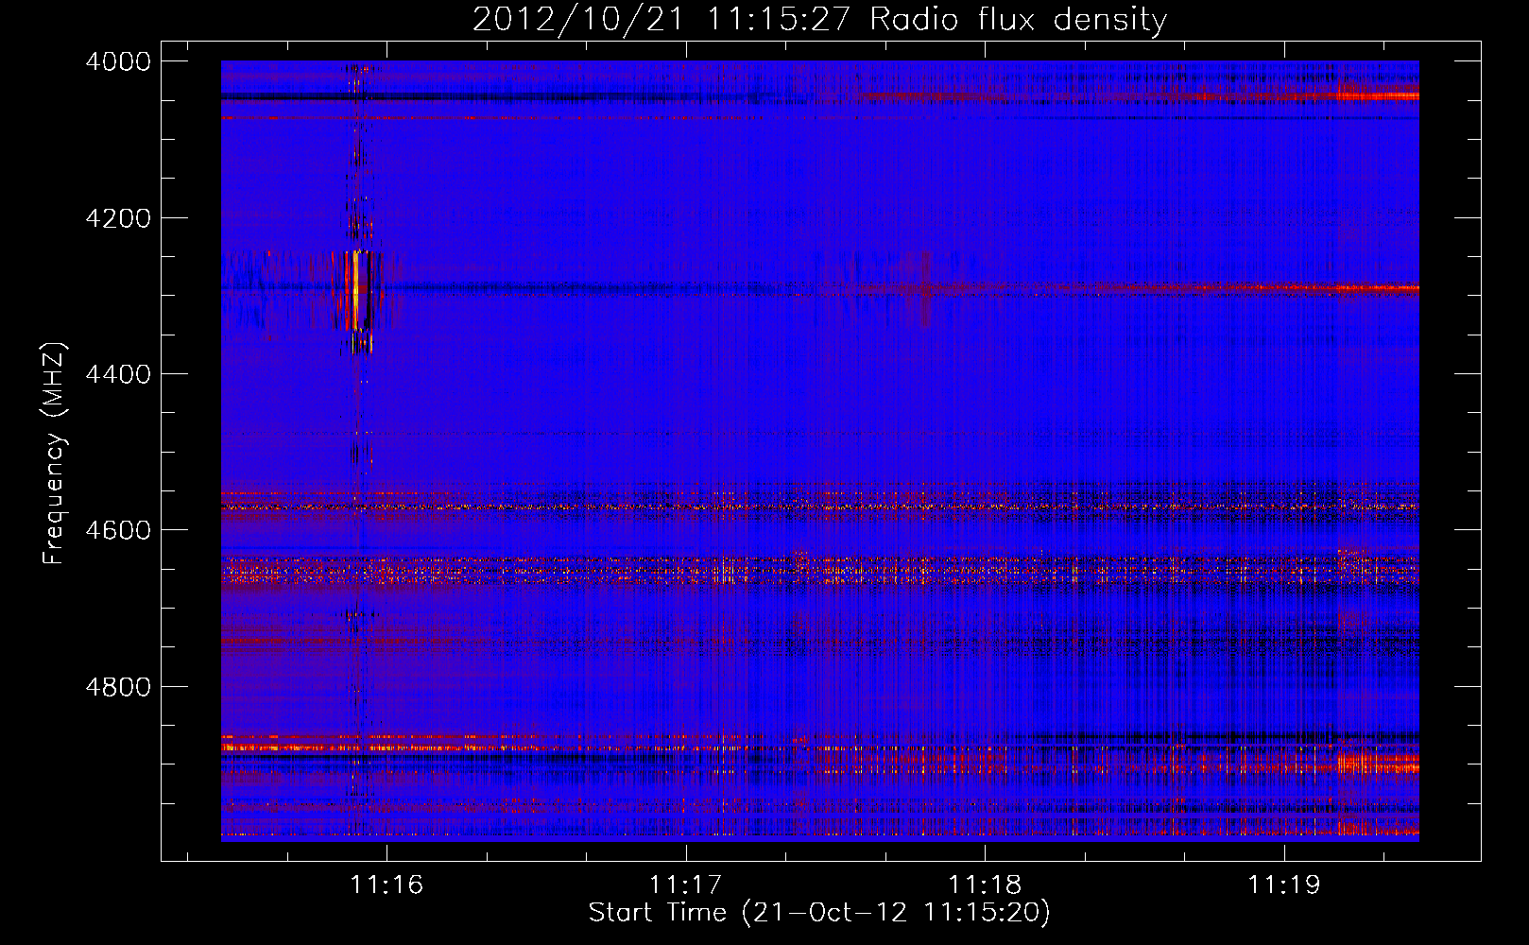Click the '4400' frequency axis label
This screenshot has height=945, width=1529.
(118, 374)
